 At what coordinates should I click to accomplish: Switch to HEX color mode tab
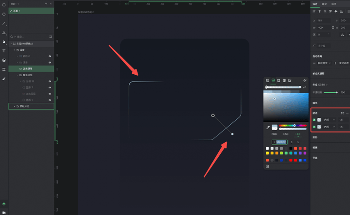pos(298,133)
